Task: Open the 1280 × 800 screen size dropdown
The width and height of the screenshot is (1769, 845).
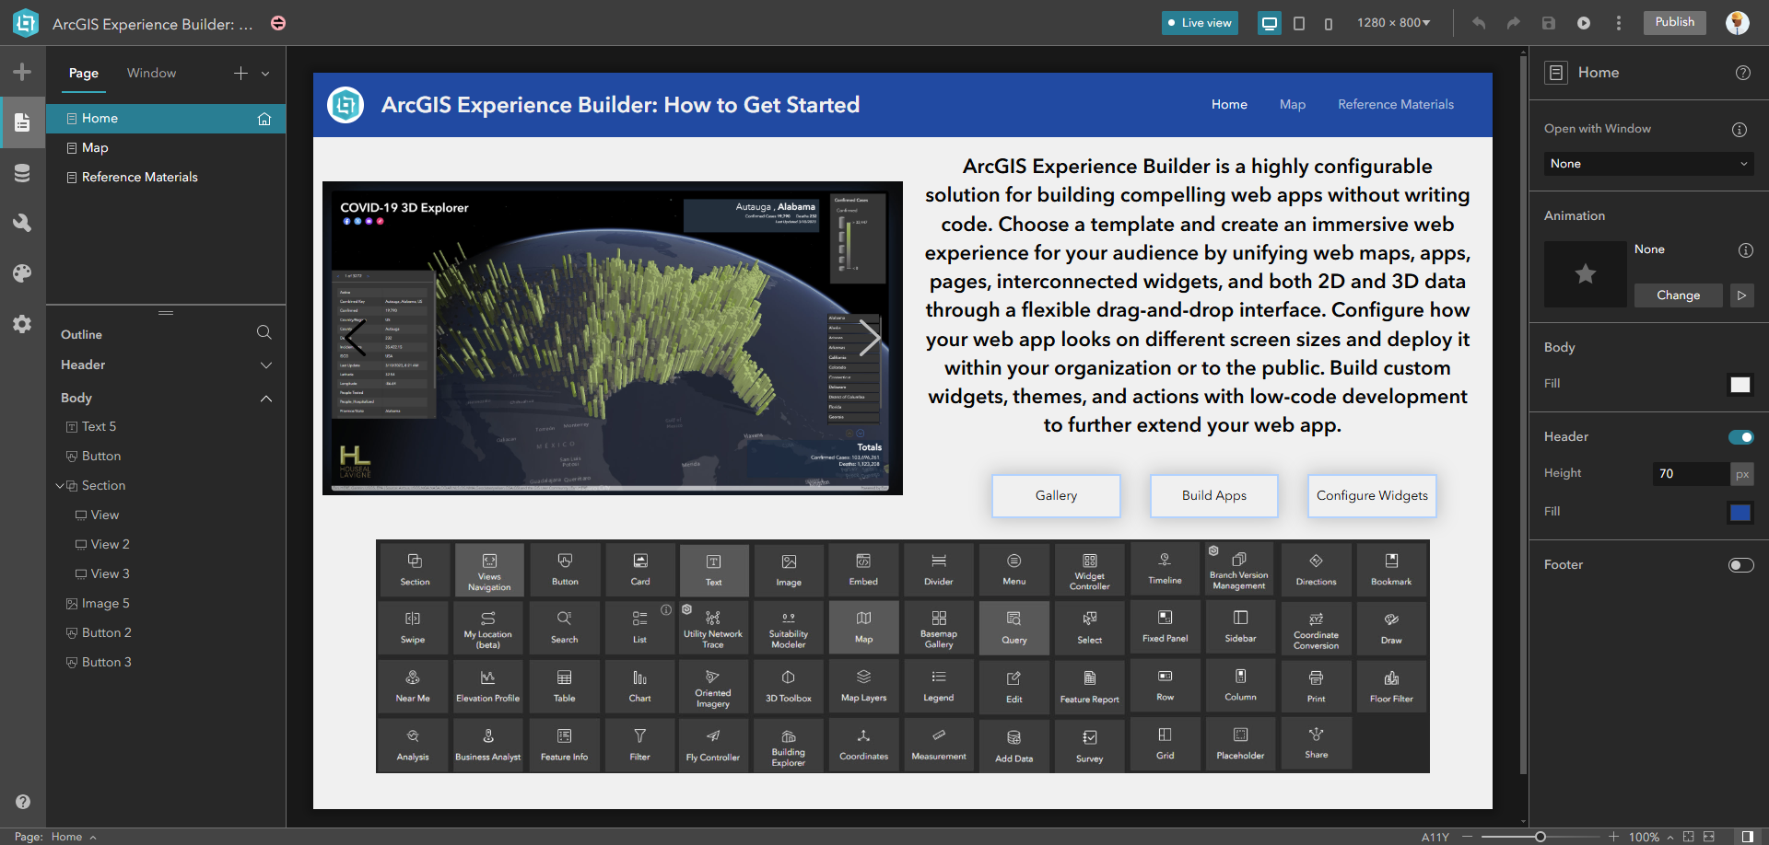Action: (x=1393, y=23)
